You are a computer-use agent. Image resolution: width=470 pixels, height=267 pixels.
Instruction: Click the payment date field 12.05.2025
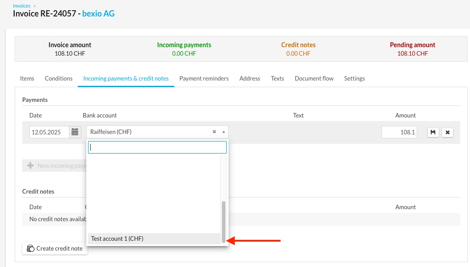(x=49, y=132)
